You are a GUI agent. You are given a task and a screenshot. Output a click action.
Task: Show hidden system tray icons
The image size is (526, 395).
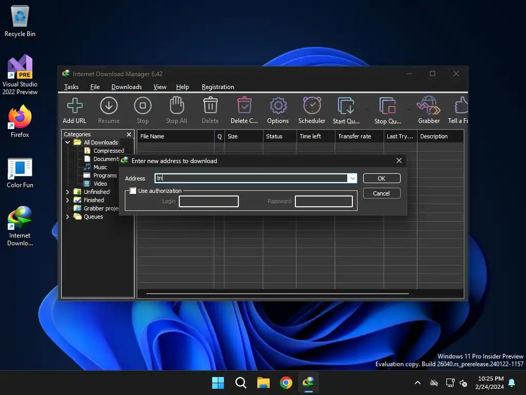[x=418, y=383]
